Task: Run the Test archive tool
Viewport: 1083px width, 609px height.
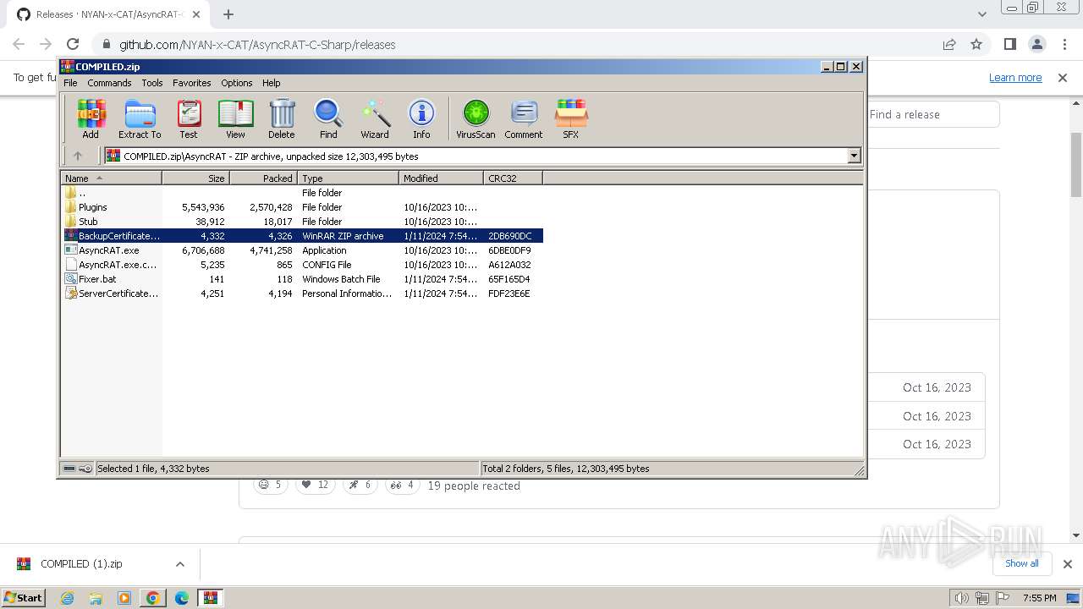Action: [189, 118]
